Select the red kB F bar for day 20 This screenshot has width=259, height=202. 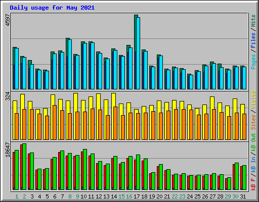point(158,178)
